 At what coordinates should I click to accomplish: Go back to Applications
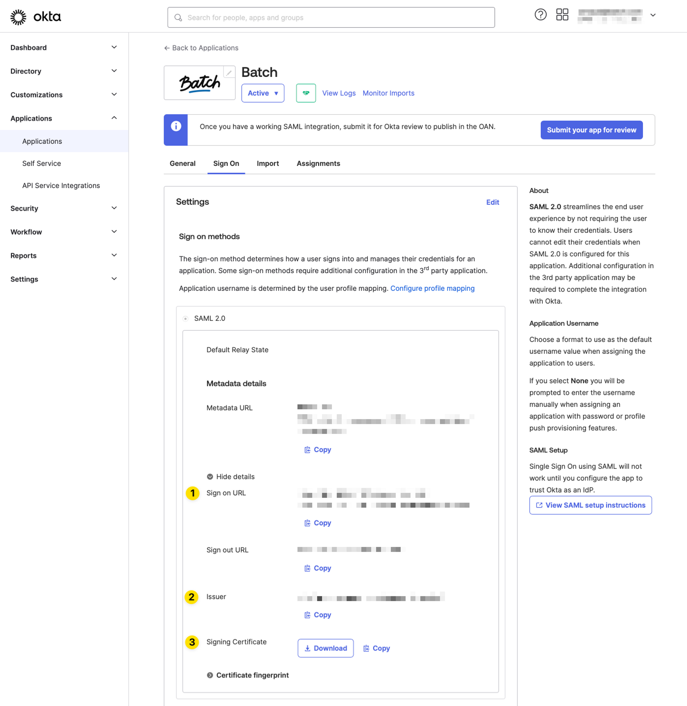click(201, 48)
